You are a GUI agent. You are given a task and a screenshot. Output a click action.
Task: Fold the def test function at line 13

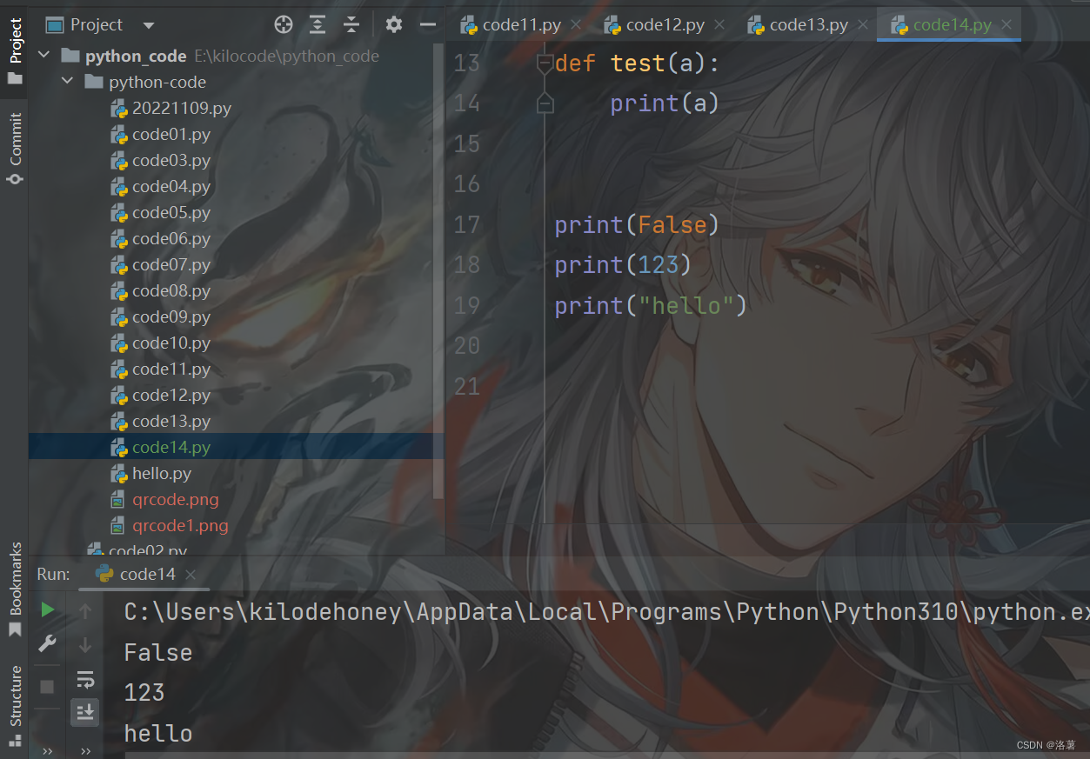pos(545,63)
